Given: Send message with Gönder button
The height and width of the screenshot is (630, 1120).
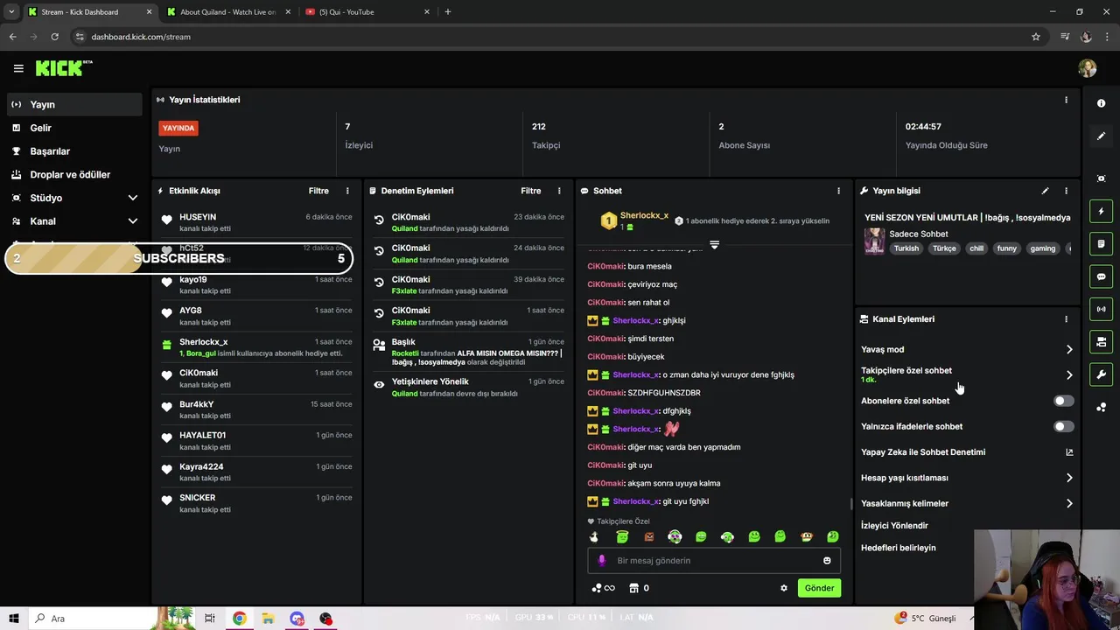Looking at the screenshot, I should pyautogui.click(x=819, y=588).
